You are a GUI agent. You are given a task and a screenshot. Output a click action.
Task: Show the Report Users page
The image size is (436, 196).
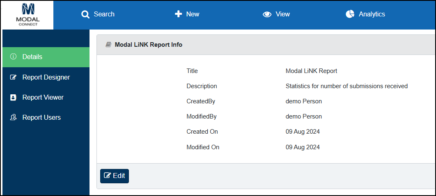pos(46,117)
